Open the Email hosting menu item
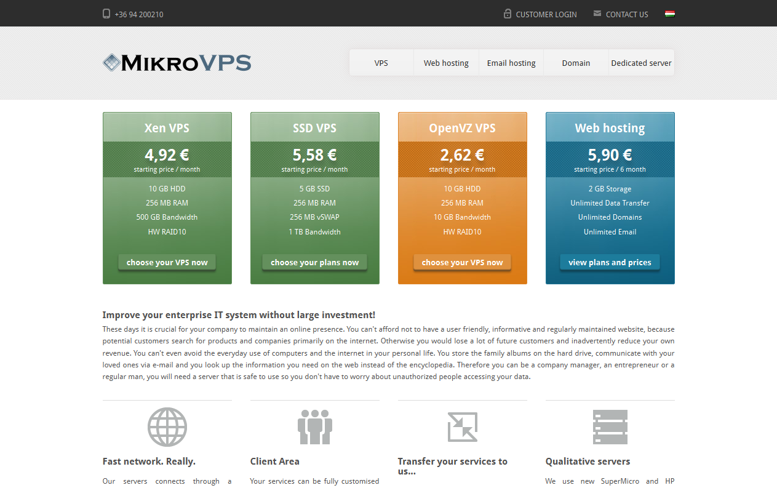Viewport: 777px width, 488px height. tap(511, 63)
